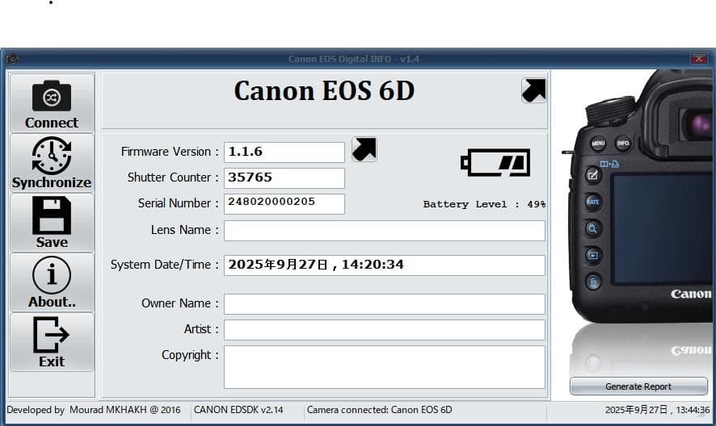Click arrow icon beside Firmware Version field
This screenshot has height=426, width=716.
click(364, 149)
